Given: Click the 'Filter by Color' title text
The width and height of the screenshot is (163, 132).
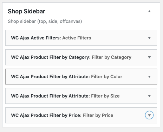Looking at the screenshot, I should click(x=107, y=77).
